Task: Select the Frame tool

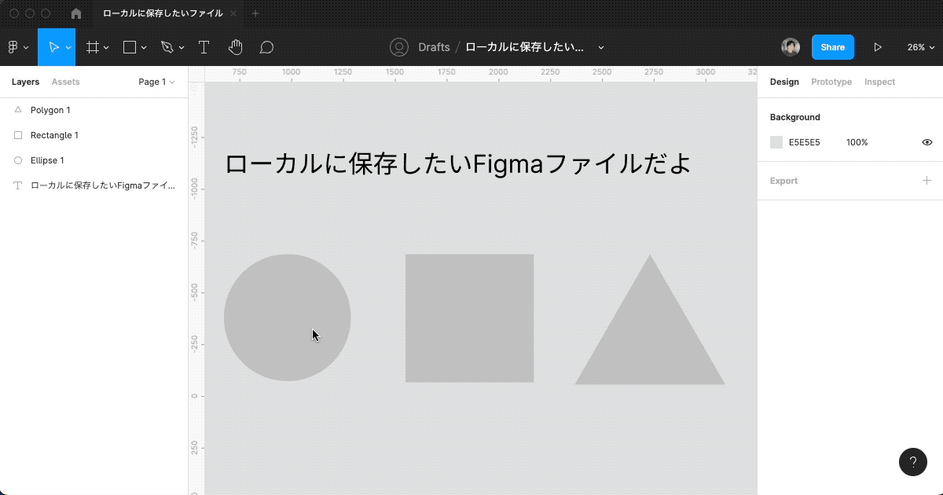Action: 93,47
